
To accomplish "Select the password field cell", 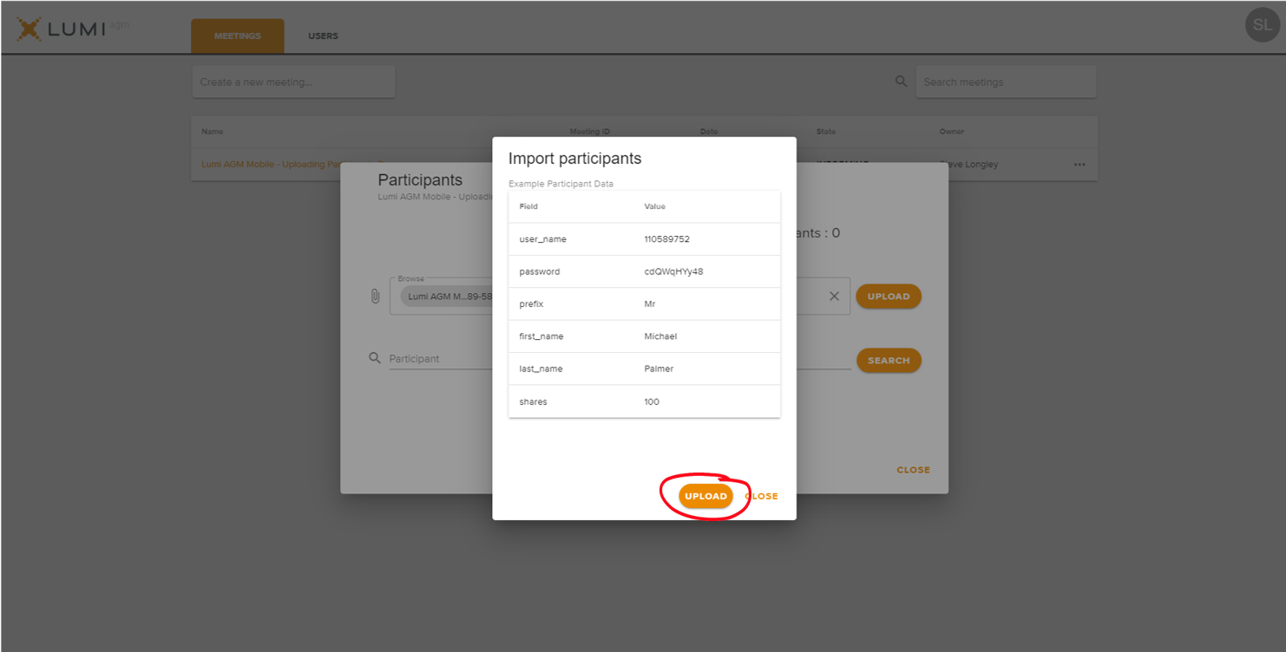I will click(x=539, y=271).
